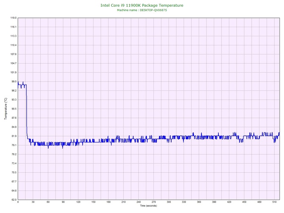The image size is (284, 213).
Task: Click the 90.5 y-axis value
Action: click(14, 109)
